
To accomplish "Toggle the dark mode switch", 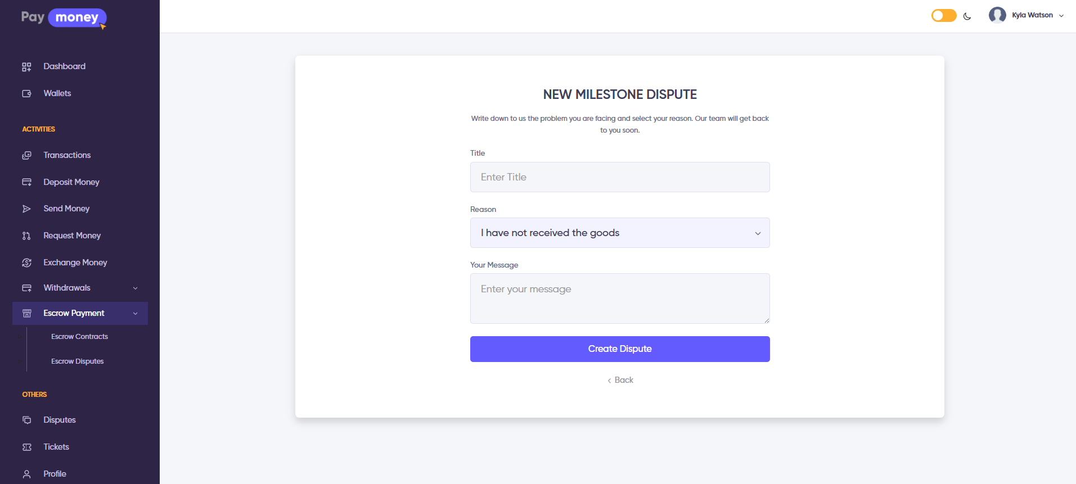I will tap(944, 16).
